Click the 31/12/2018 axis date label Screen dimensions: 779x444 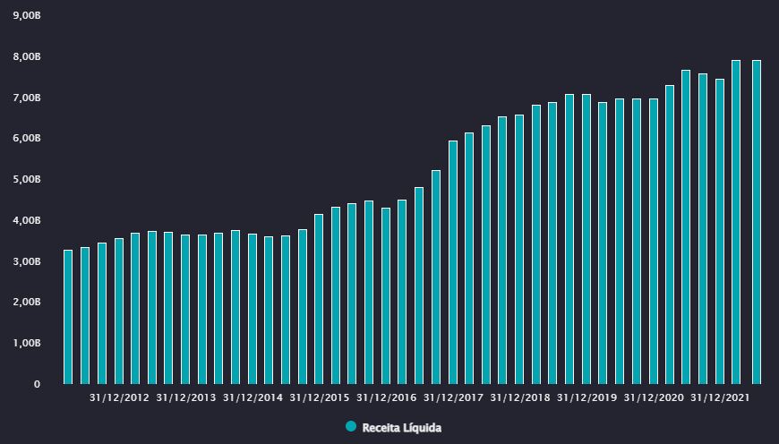tap(520, 397)
